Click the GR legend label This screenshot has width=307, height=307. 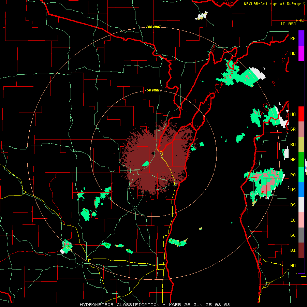pos(293,129)
